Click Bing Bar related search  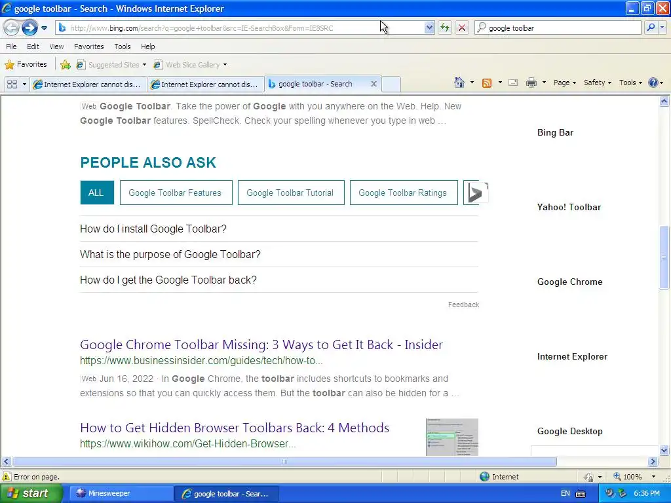pyautogui.click(x=555, y=132)
